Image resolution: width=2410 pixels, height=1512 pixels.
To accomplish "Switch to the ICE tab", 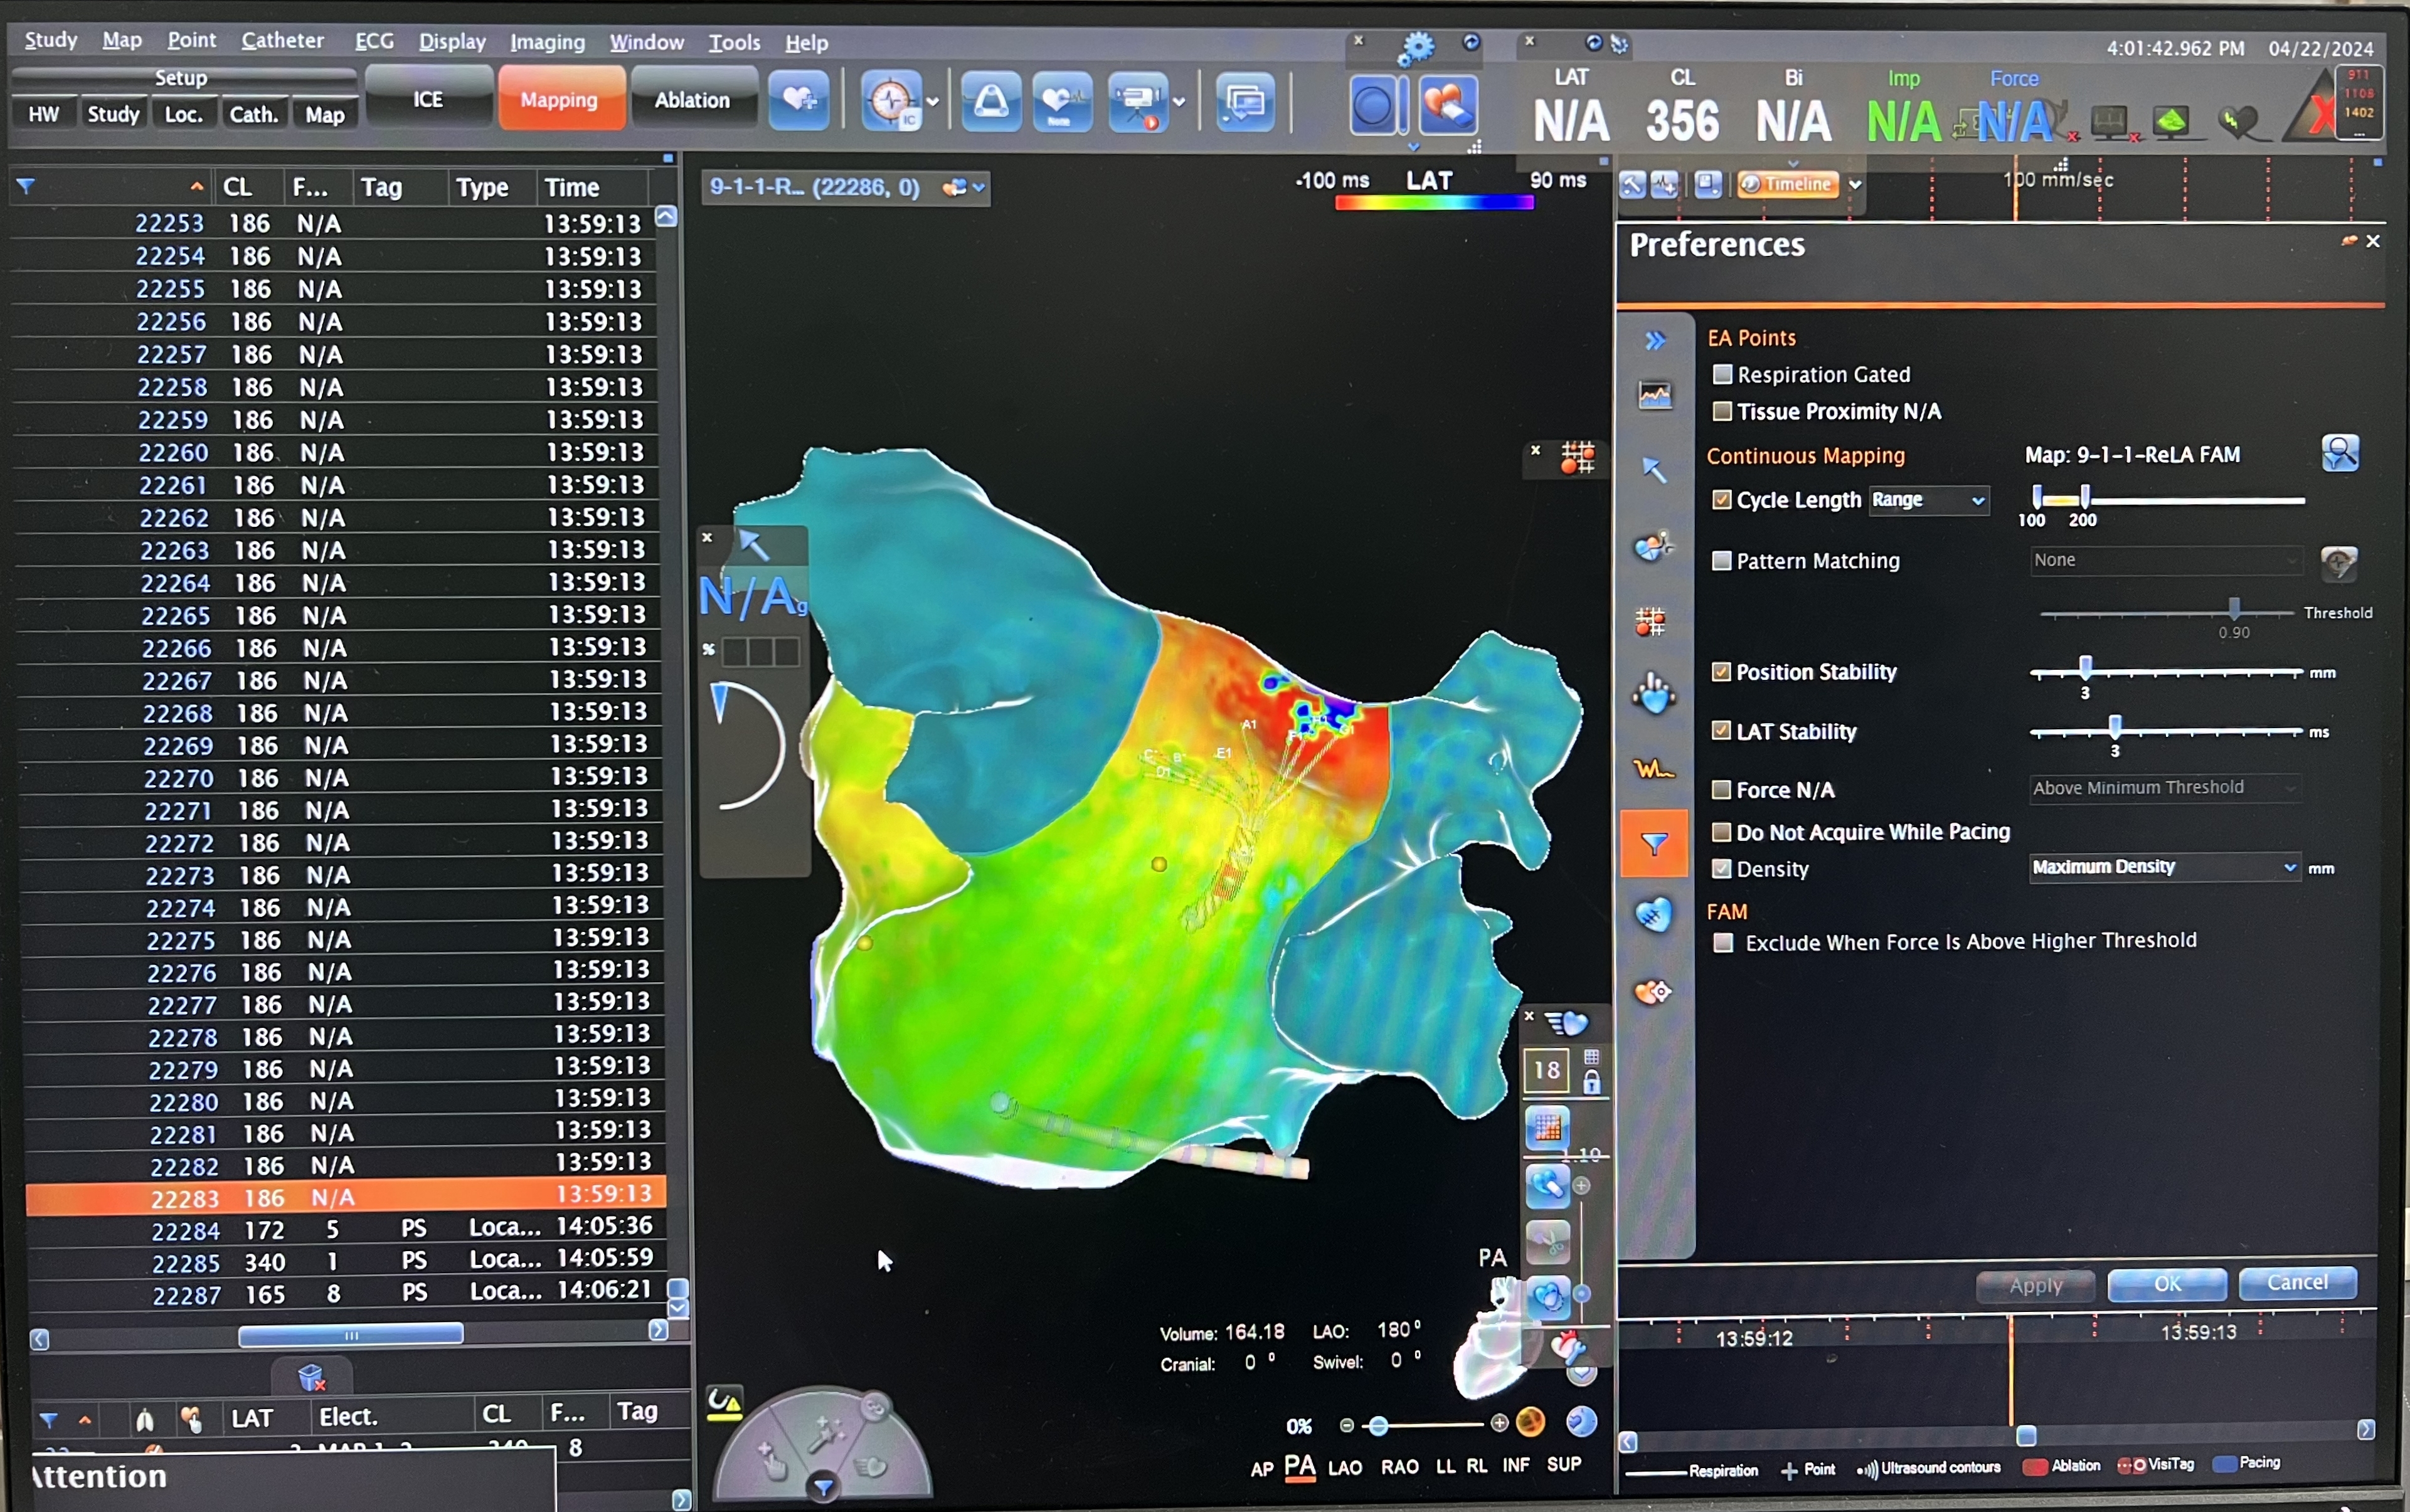I will 428,99.
